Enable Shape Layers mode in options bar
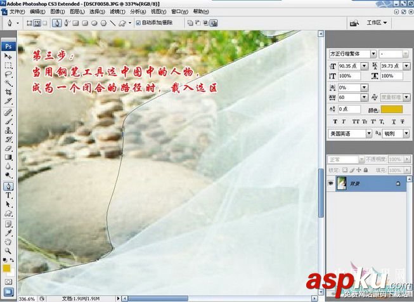The image size is (414, 302). pos(29,23)
